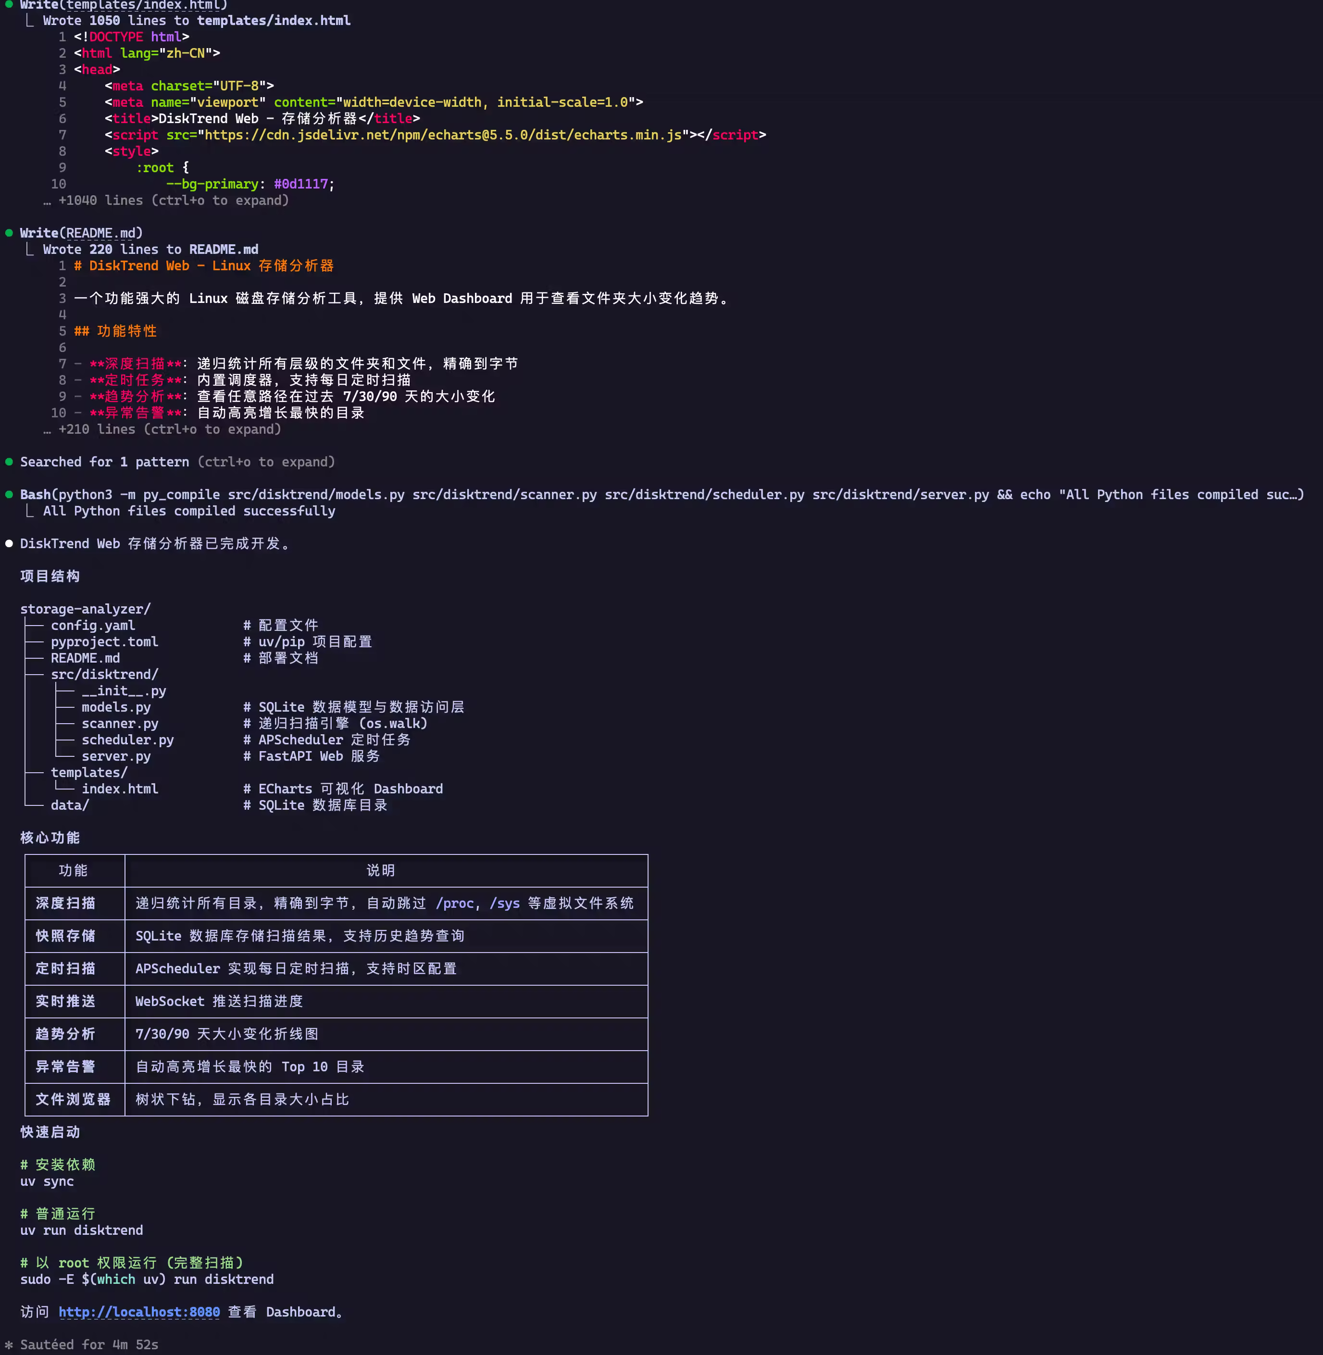Open the http://localhost:8080 link
The height and width of the screenshot is (1355, 1323).
click(x=139, y=1312)
